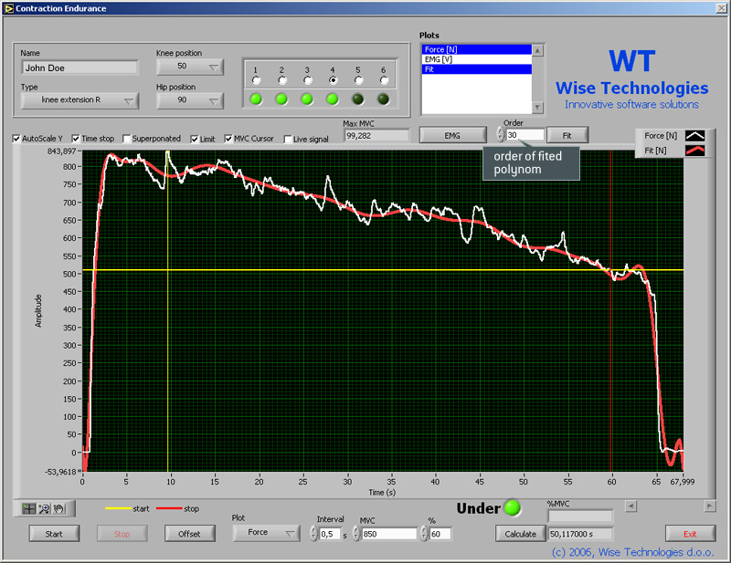Select the crosshair cursor graph tool
Image resolution: width=731 pixels, height=563 pixels.
pos(29,508)
